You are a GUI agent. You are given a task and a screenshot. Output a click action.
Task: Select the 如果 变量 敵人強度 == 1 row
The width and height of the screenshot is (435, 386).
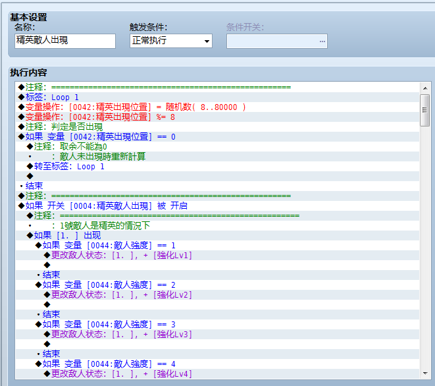pyautogui.click(x=217, y=245)
